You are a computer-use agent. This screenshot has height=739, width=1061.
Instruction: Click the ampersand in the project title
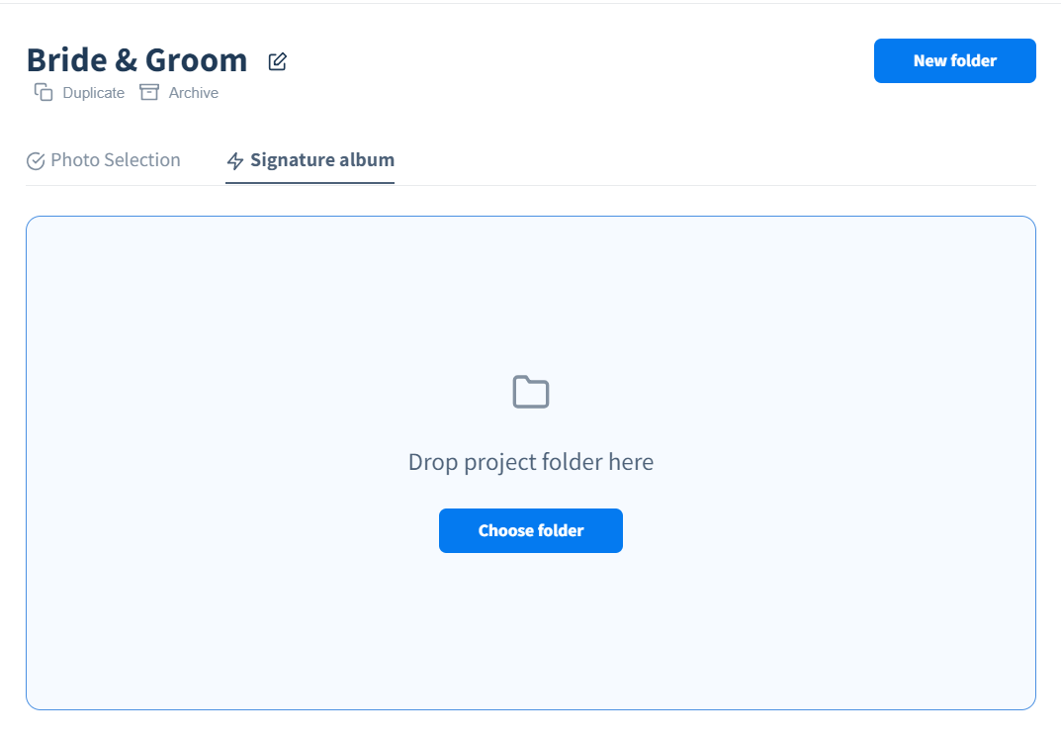[x=126, y=60]
